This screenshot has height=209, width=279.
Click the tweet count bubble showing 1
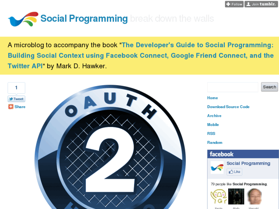click(x=17, y=88)
